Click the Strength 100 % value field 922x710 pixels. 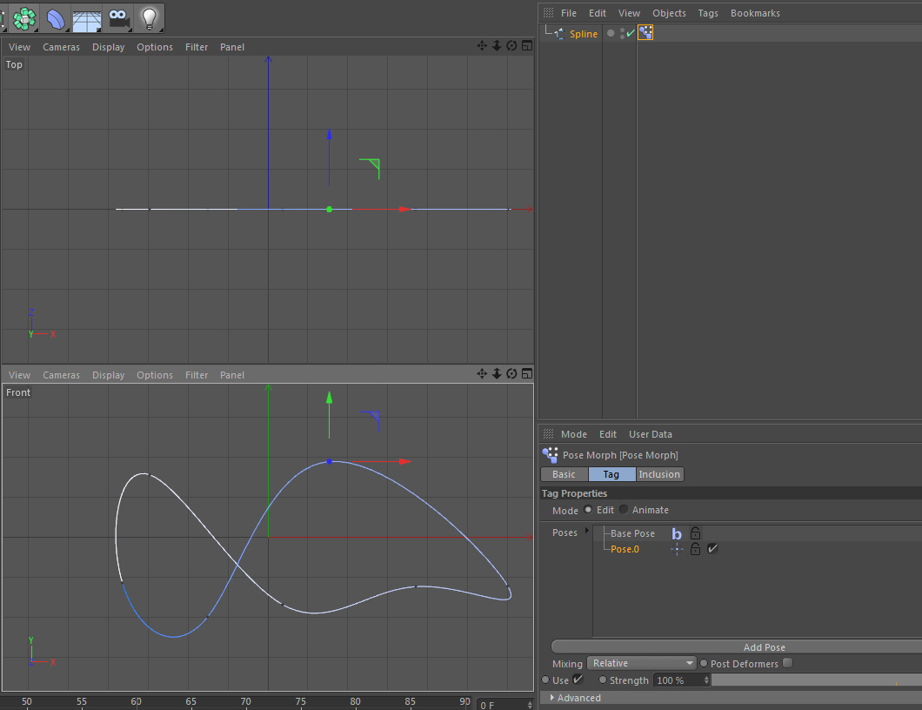click(678, 680)
